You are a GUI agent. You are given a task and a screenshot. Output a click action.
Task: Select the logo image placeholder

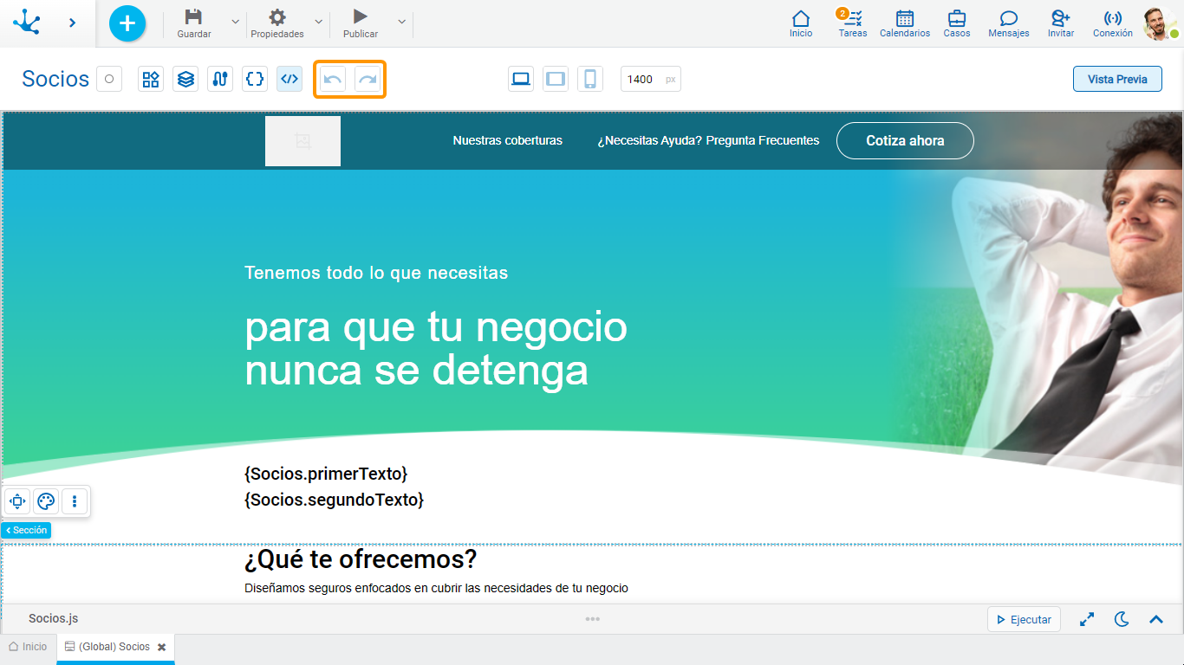[303, 141]
